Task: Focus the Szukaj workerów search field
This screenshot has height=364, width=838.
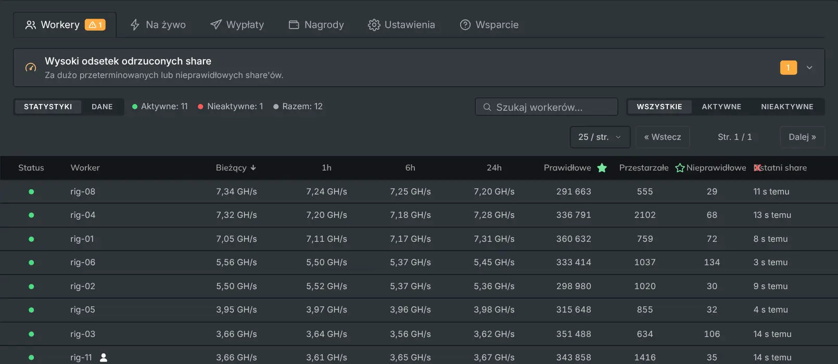Action: (x=547, y=107)
